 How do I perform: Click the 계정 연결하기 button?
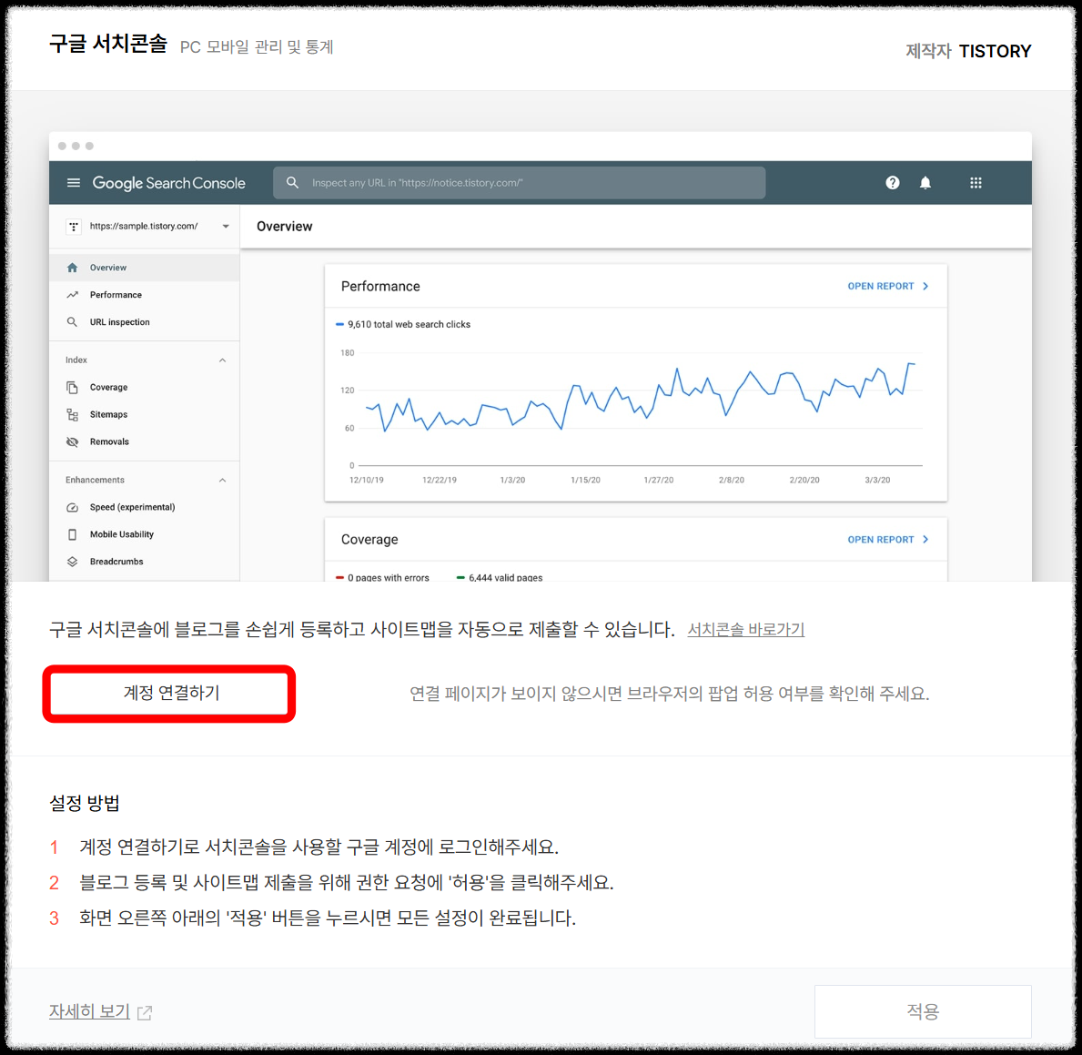[x=170, y=694]
